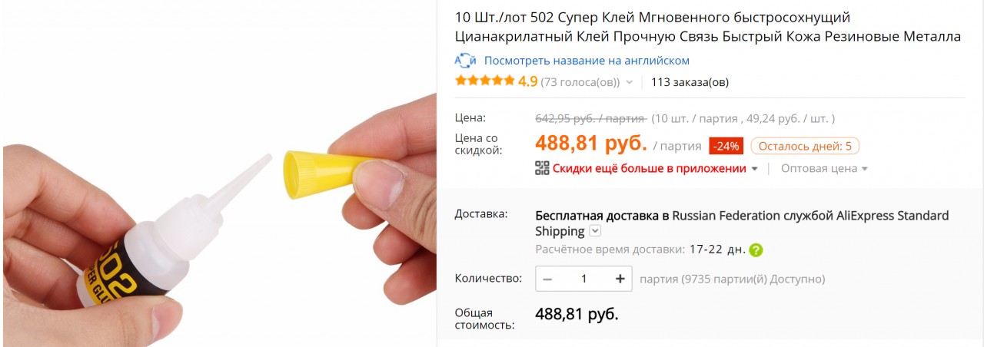Open the shipping method selector chevron
Viewport: 984px width, 347px height.
(x=595, y=231)
